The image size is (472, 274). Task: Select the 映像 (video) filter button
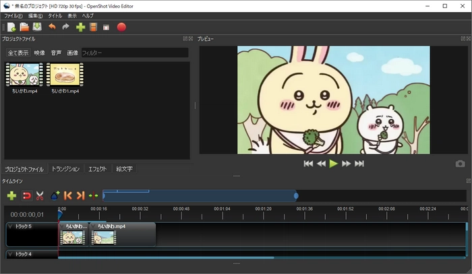coord(40,53)
